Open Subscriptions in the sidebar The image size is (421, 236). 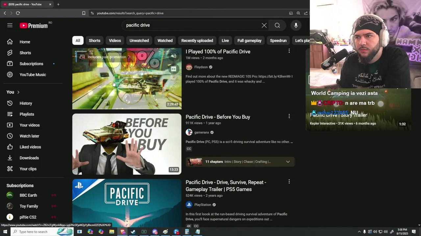pos(32,64)
